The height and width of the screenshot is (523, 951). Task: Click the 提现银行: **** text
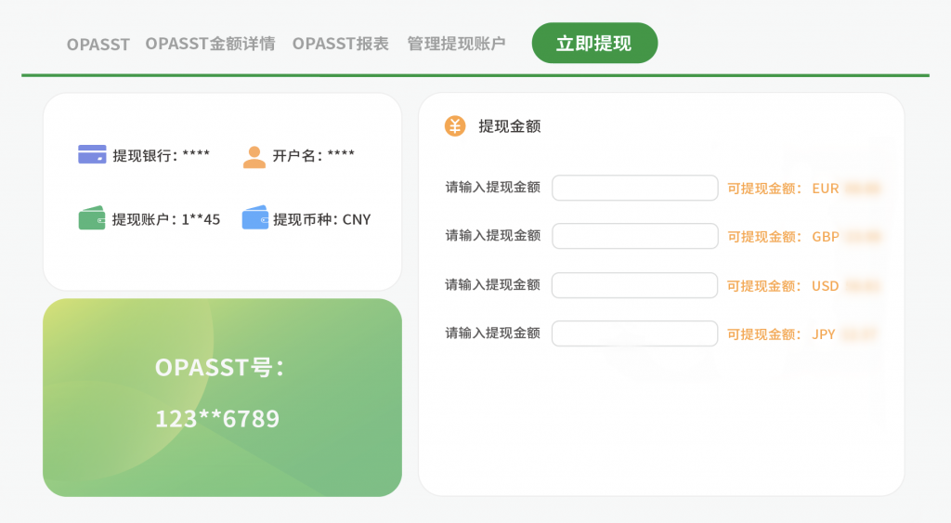pos(161,155)
